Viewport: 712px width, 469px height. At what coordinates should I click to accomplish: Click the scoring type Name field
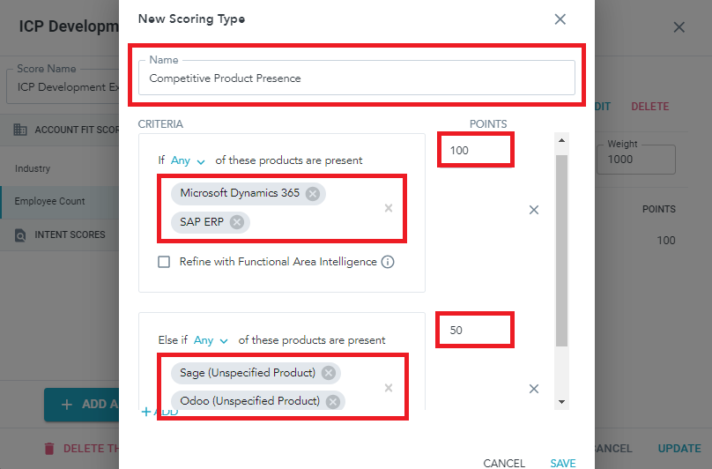coord(357,78)
